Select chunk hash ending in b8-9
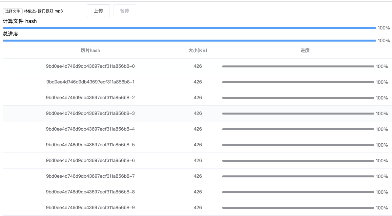392x216 pixels. click(90, 207)
